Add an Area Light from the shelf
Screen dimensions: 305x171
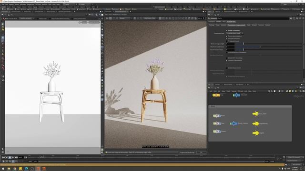point(187,9)
